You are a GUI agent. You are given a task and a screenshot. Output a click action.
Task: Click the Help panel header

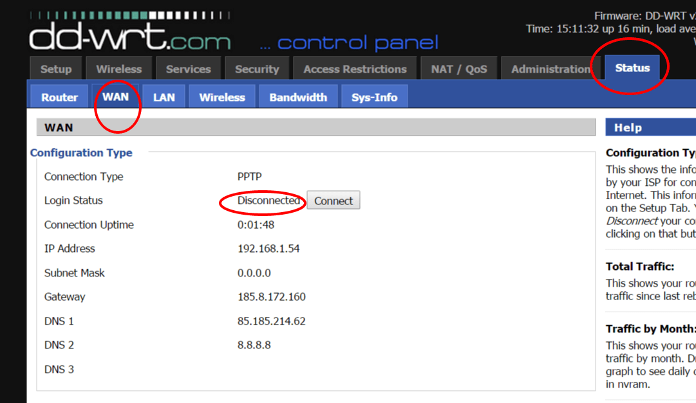651,127
